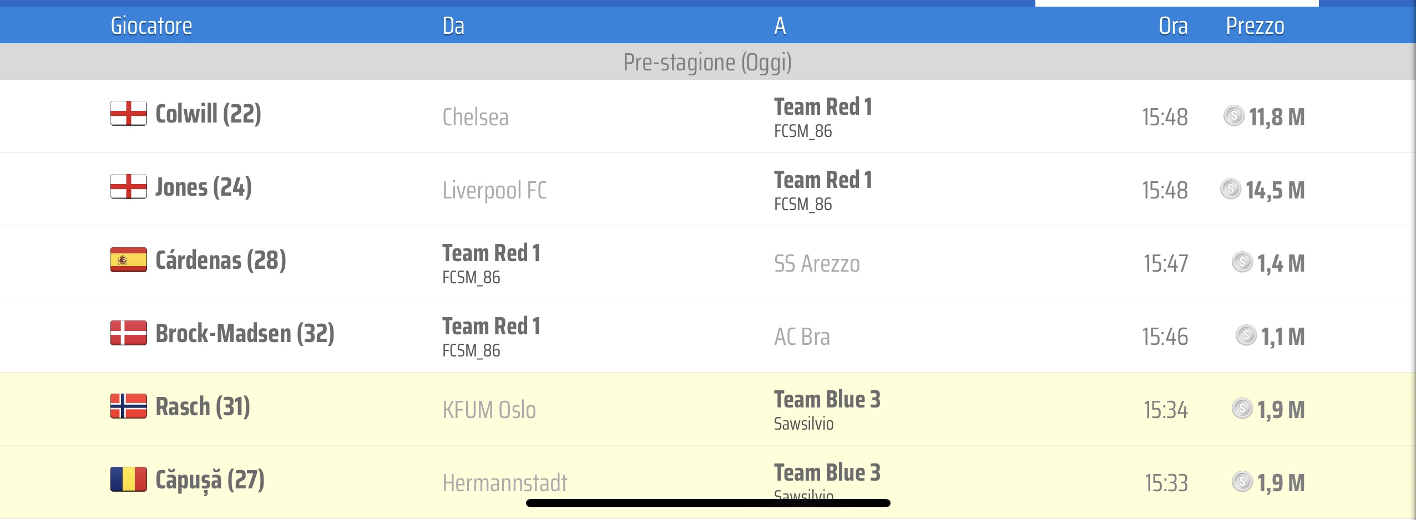
Task: Sort by Giocatore column header
Action: (151, 26)
